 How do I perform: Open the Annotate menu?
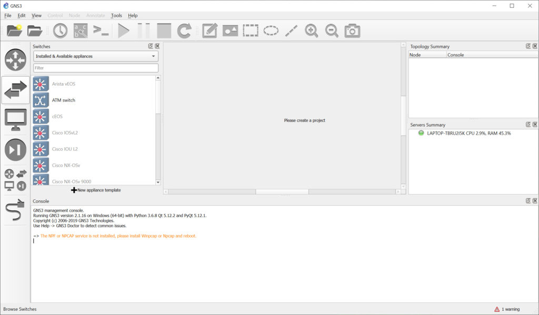(x=96, y=15)
